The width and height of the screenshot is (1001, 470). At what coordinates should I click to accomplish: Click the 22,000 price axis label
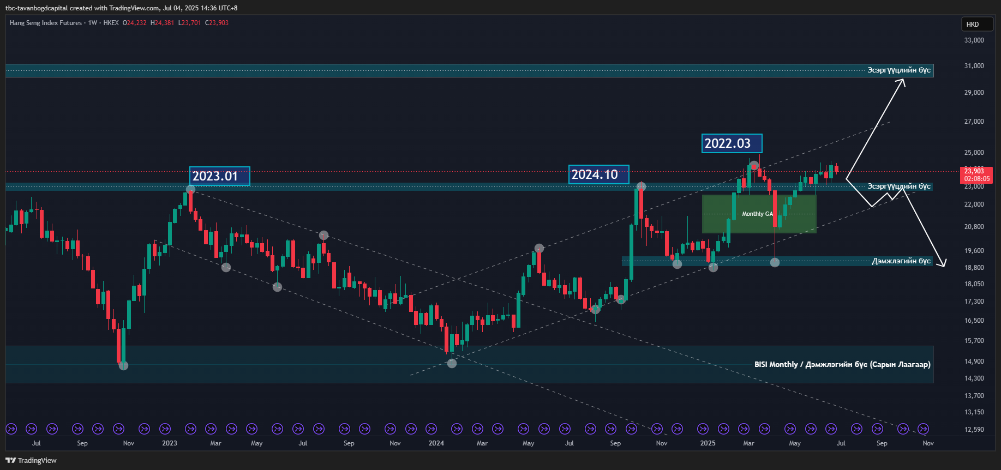974,204
